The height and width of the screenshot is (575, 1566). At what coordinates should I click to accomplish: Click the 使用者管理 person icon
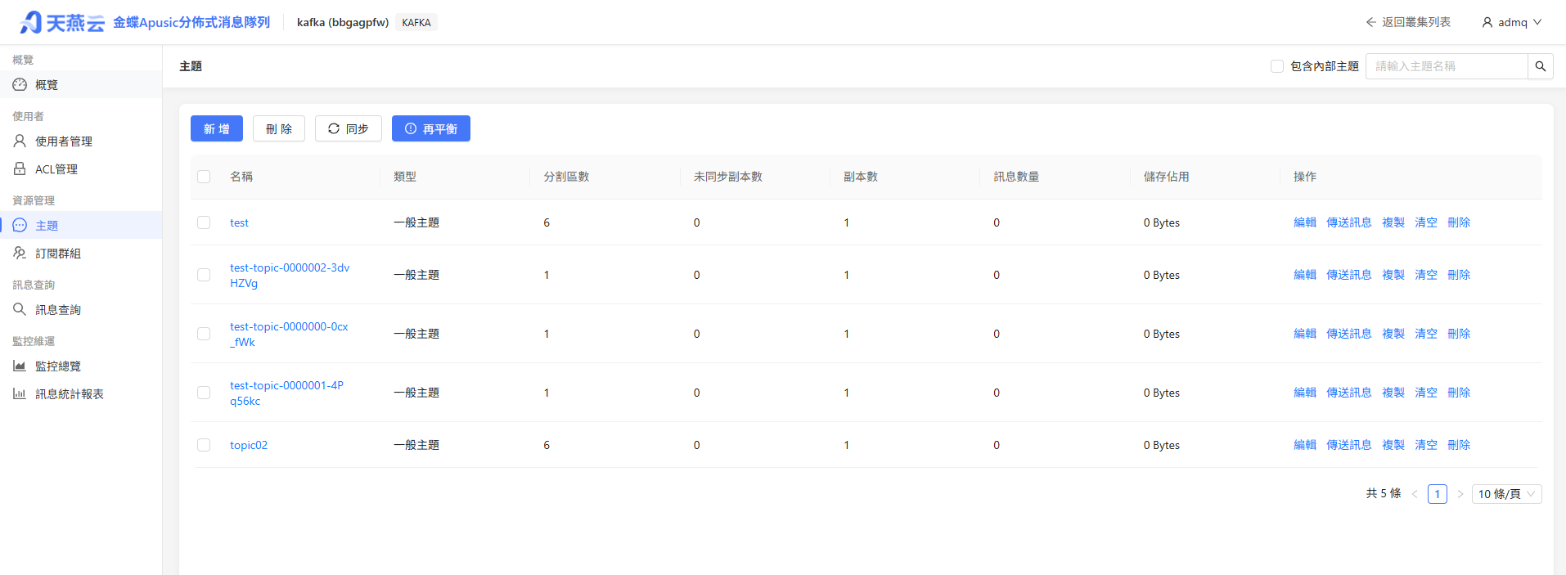[20, 141]
